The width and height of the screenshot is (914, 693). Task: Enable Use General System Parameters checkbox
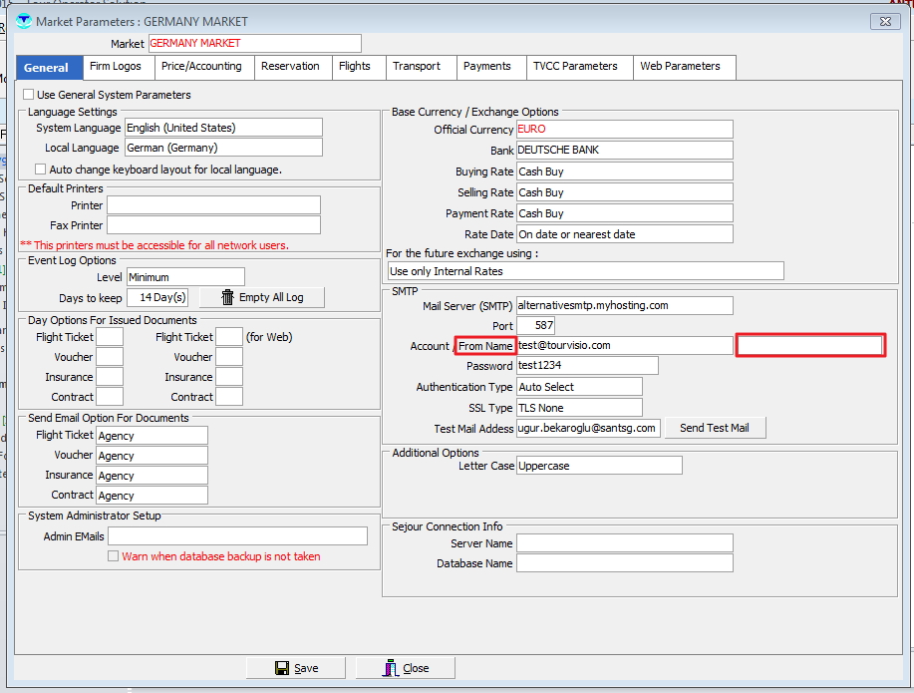(28, 95)
